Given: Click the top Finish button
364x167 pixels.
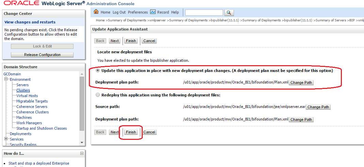Looking at the screenshot, I should click(x=131, y=41).
